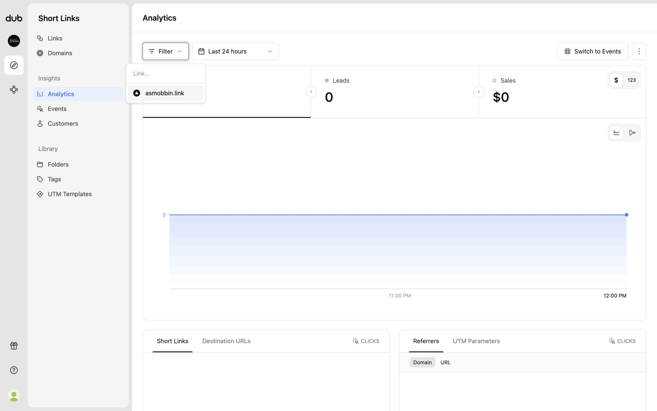Viewport: 657px width, 411px height.
Task: Open the workspace avatar switcher
Action: coord(14,41)
